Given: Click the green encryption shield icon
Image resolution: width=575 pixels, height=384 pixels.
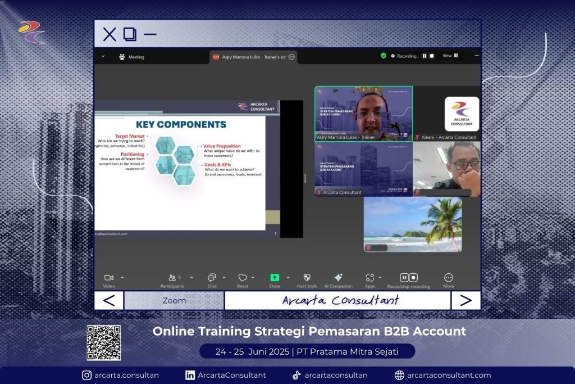Looking at the screenshot, I should click(384, 56).
